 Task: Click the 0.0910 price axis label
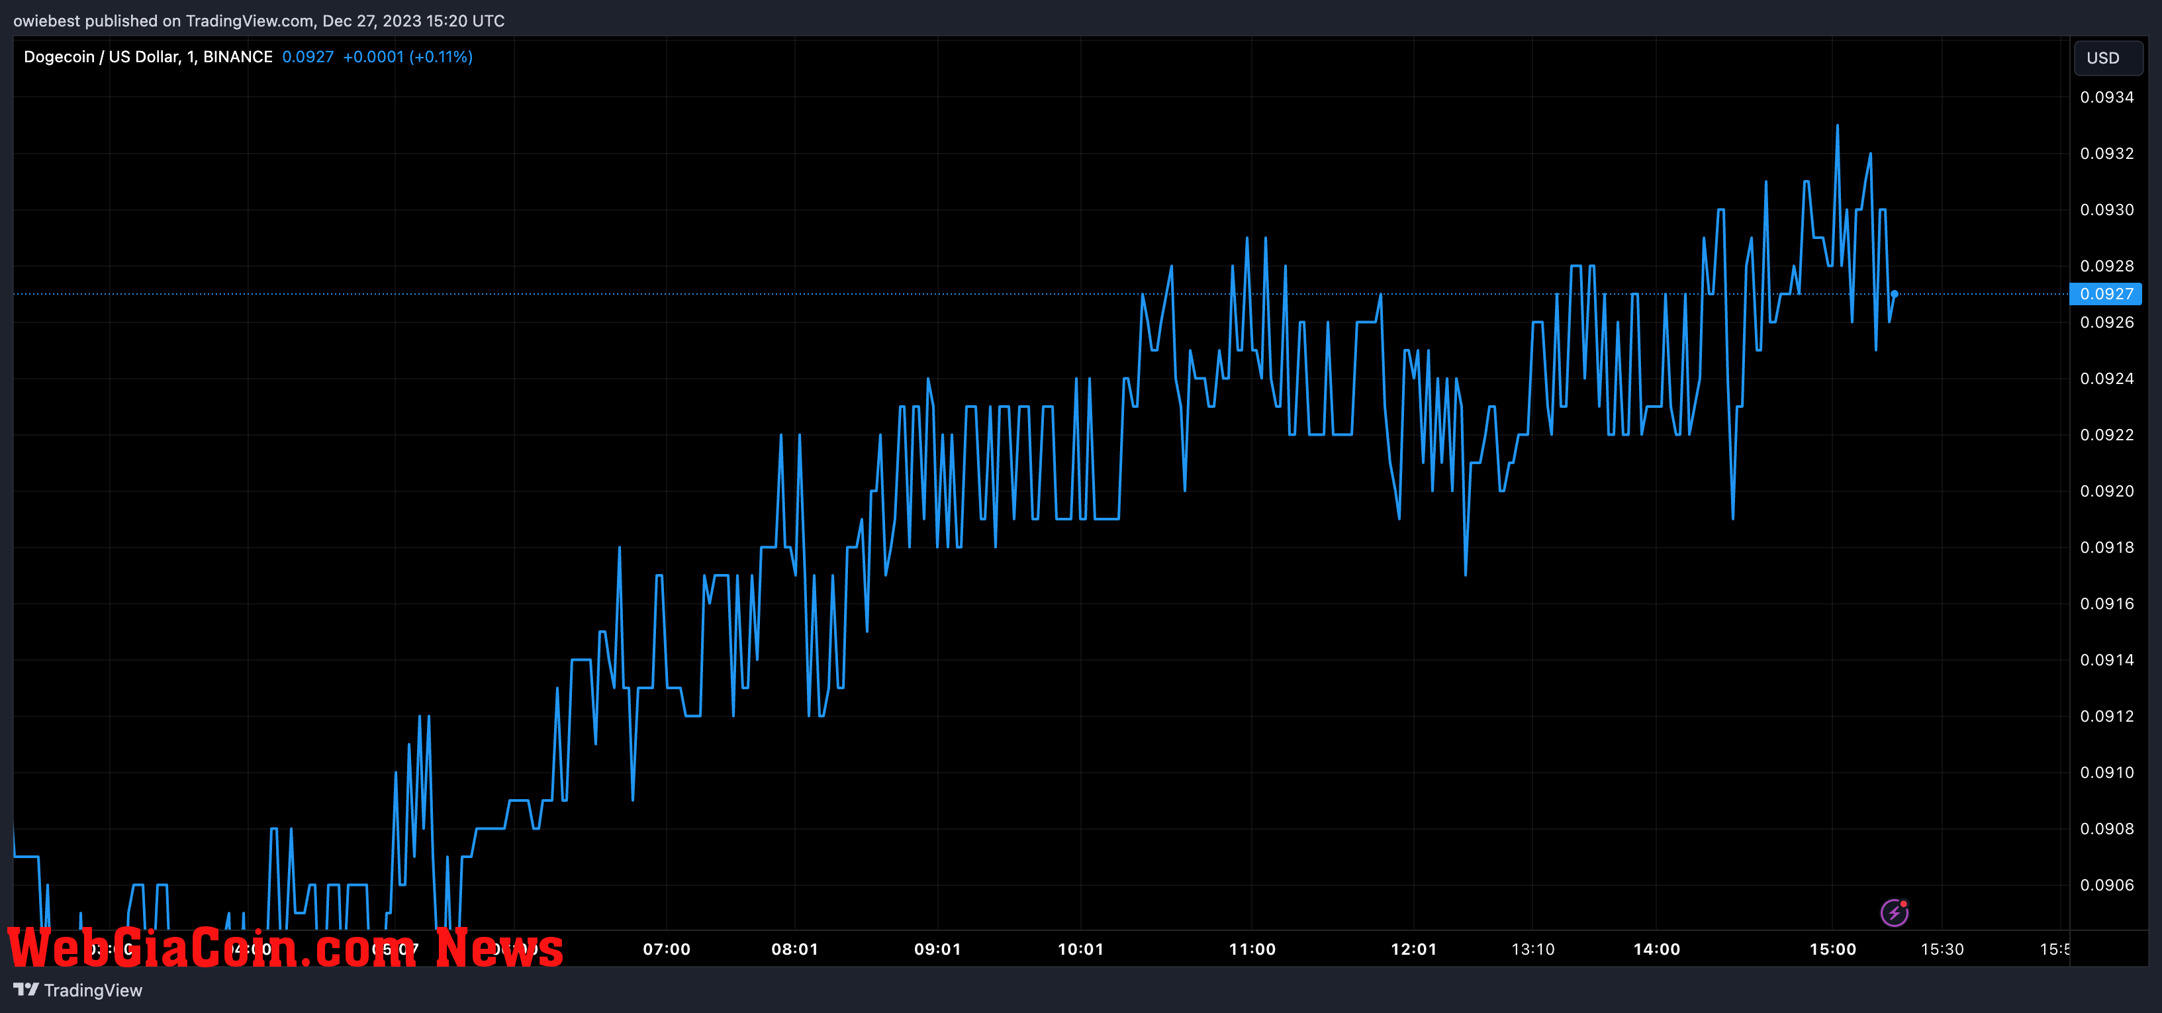click(2106, 772)
